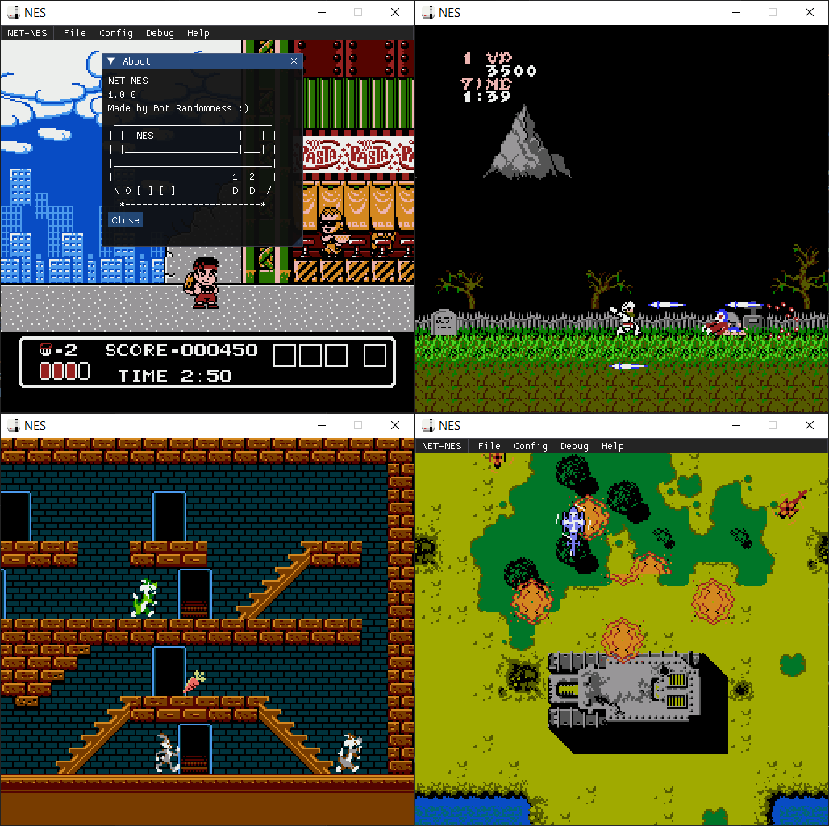Viewport: 829px width, 826px height.
Task: Click the 'NET-NES' text inside the About dialog
Action: coord(128,81)
